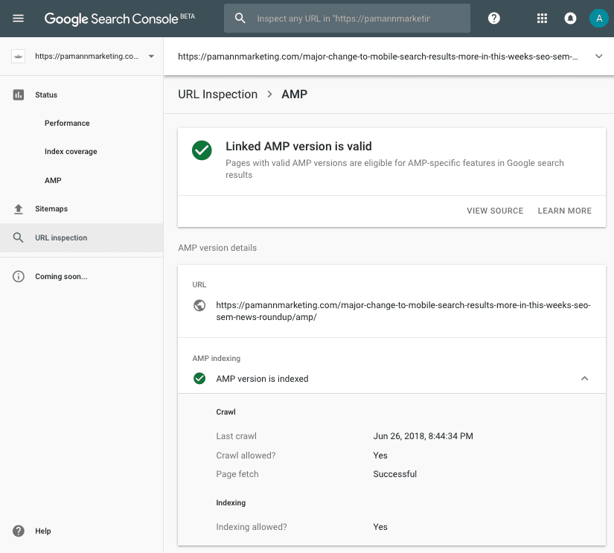Expand the inspected URL dropdown chevron
The height and width of the screenshot is (553, 614).
click(x=598, y=57)
